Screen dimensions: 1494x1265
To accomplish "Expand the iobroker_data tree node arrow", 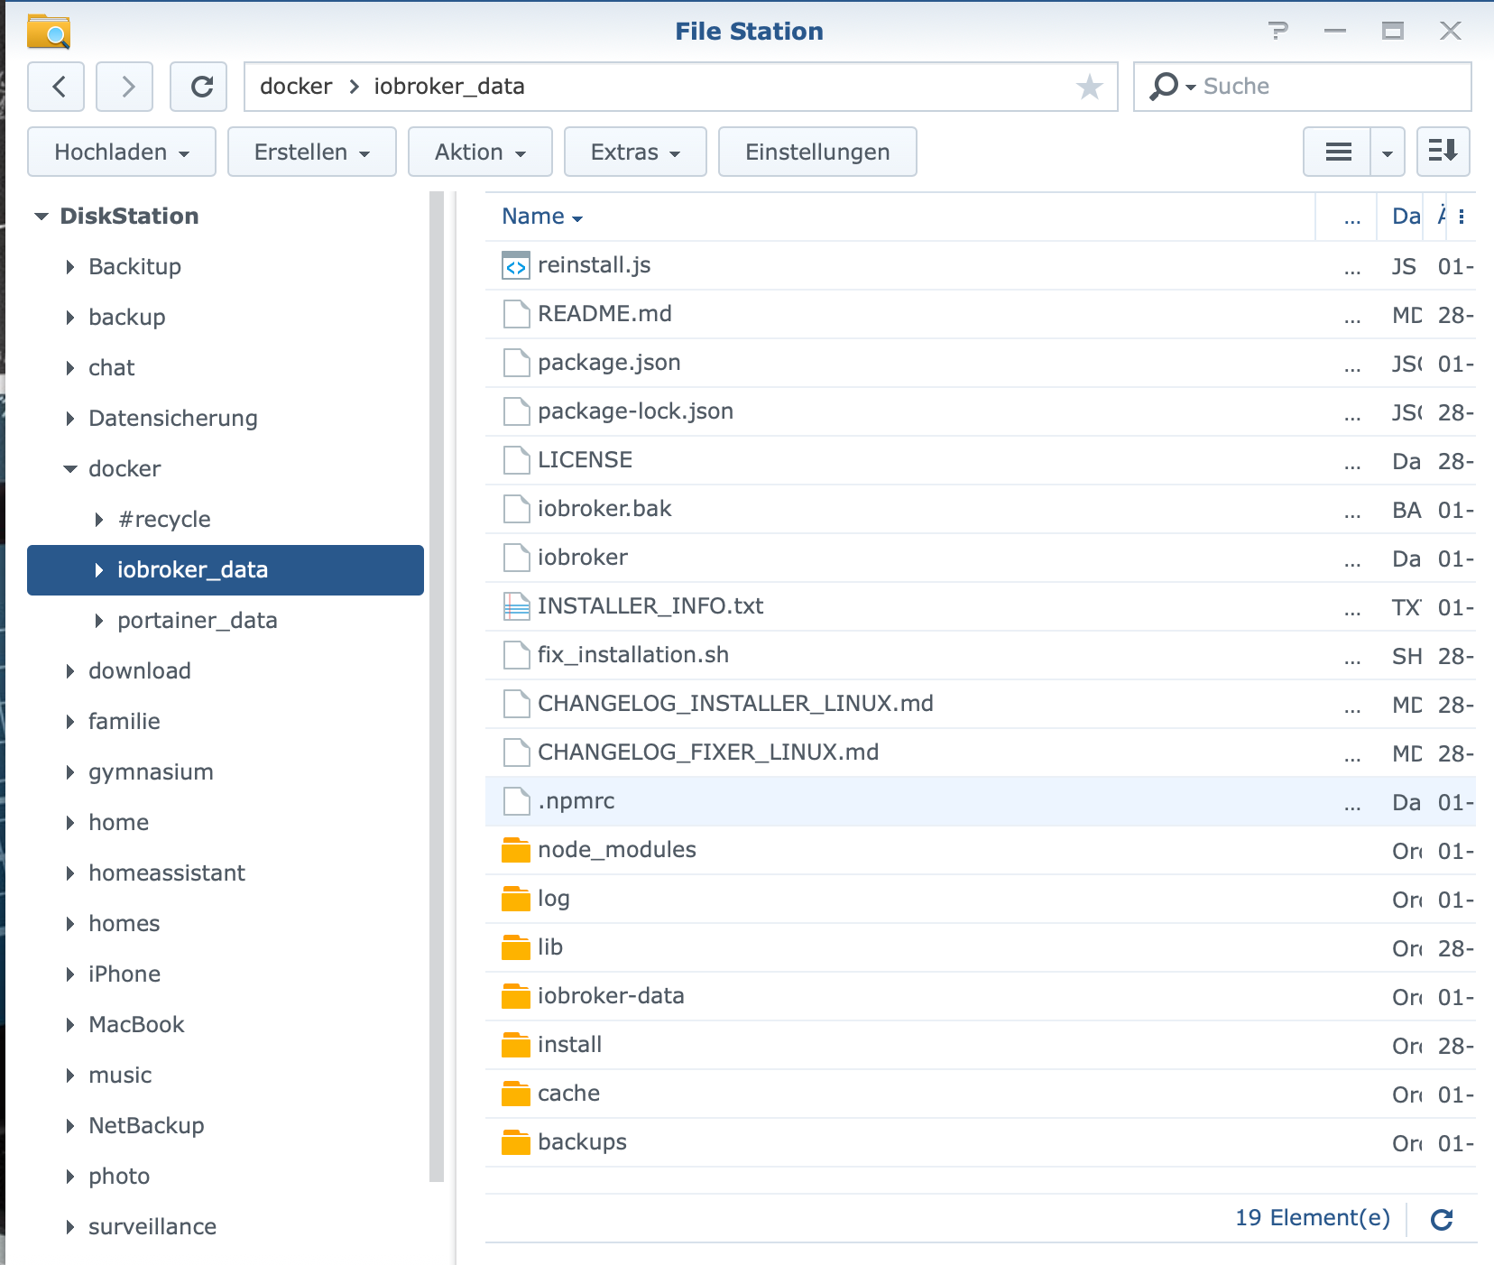I will click(x=99, y=570).
